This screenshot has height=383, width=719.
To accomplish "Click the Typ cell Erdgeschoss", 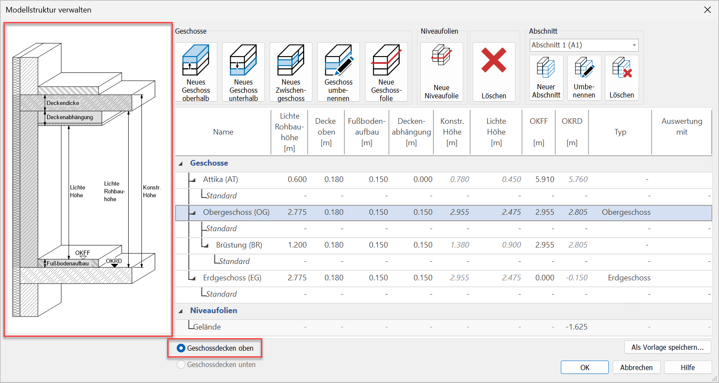I will coord(629,278).
